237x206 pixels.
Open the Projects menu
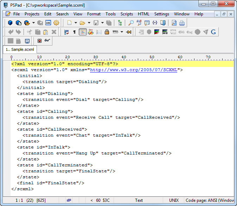(32, 14)
